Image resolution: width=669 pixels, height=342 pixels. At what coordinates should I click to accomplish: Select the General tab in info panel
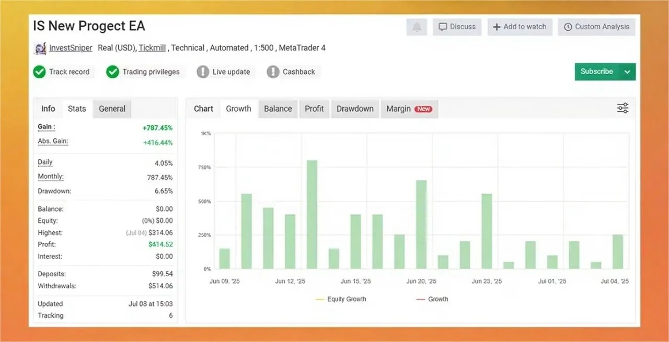112,109
